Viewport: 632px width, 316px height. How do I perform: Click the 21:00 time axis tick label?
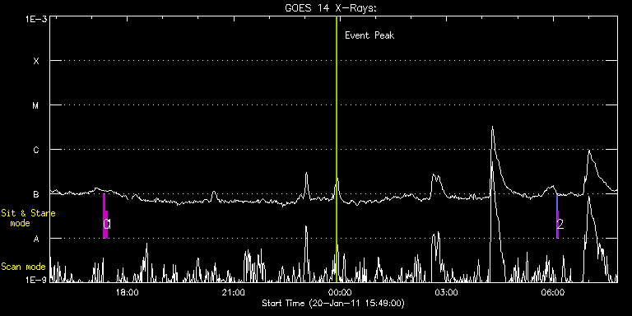point(234,292)
